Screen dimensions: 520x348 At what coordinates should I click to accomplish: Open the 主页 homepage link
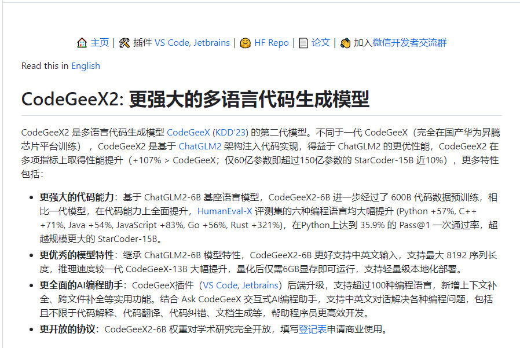pyautogui.click(x=100, y=43)
